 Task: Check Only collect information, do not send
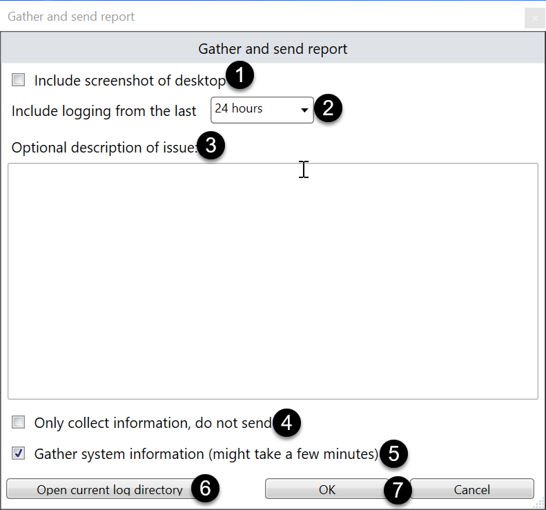pyautogui.click(x=19, y=422)
